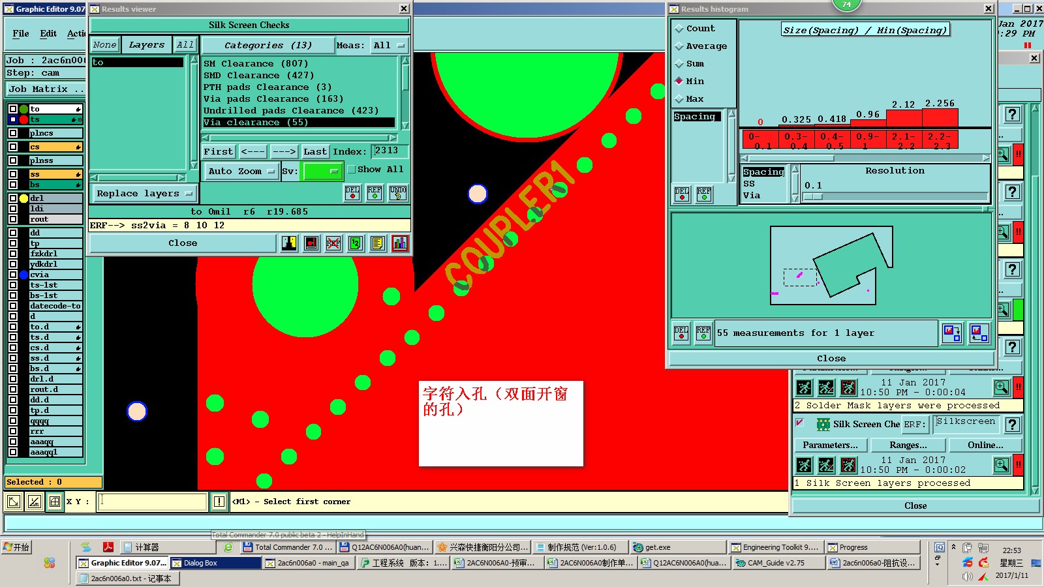Click the Last navigation button
The image size is (1044, 587).
pyautogui.click(x=315, y=151)
